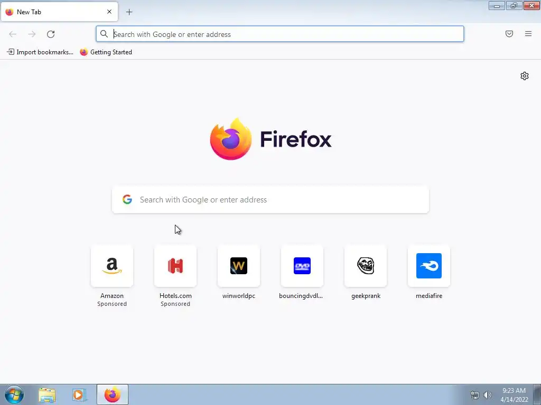541x405 pixels.
Task: Open a new tab with the plus button
Action: pyautogui.click(x=129, y=12)
